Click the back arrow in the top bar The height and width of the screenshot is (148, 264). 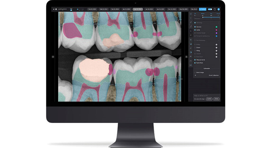[54, 9]
